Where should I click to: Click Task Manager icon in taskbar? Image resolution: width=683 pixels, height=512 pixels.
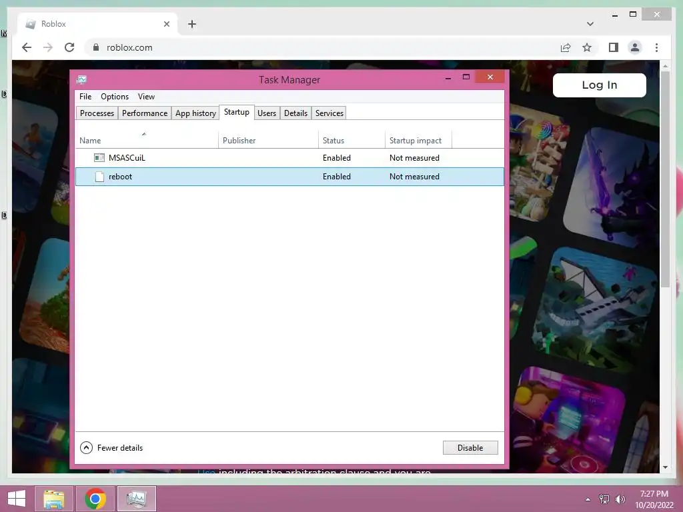point(136,499)
